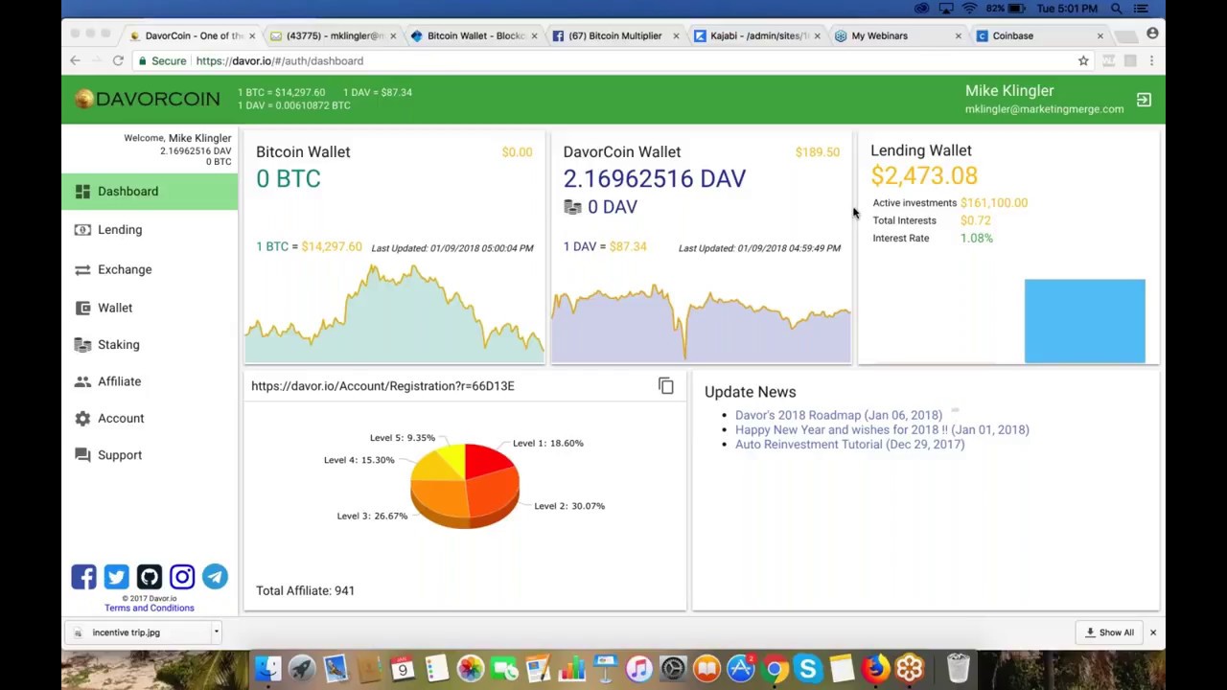Open the Trash in the Dock
This screenshot has width=1227, height=690.
(x=958, y=668)
